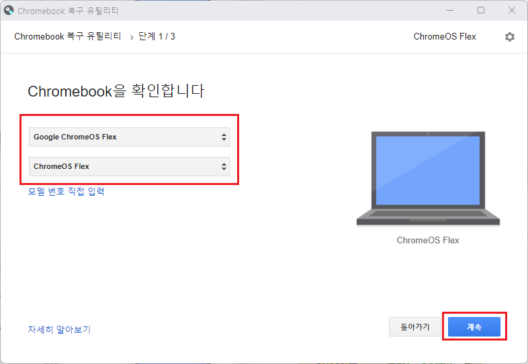The image size is (528, 364).
Task: Click the Chromebook을 확인합니다 heading
Action: 116,91
